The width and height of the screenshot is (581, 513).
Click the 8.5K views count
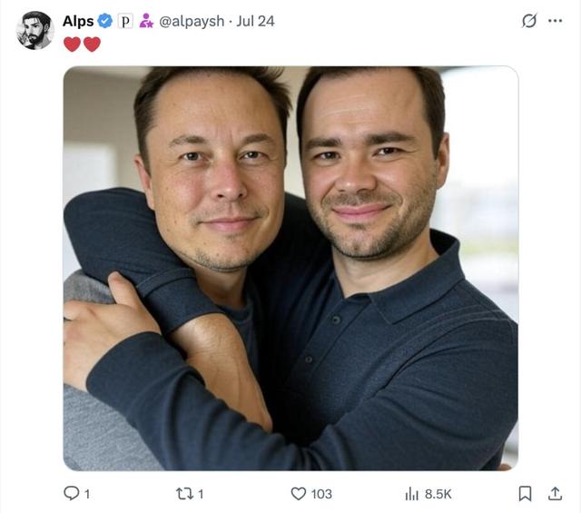(x=438, y=494)
